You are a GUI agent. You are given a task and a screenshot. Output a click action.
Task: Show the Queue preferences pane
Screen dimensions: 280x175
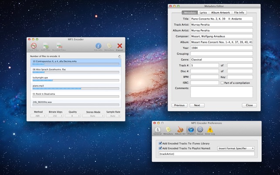point(200,131)
